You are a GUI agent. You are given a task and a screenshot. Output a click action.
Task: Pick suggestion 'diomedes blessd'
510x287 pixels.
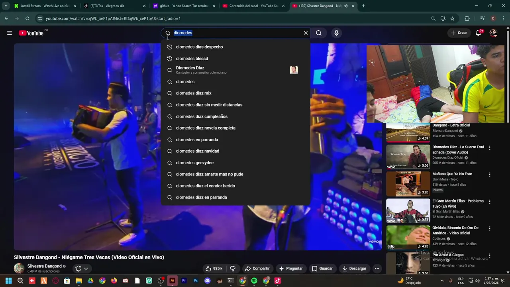[x=235, y=59]
